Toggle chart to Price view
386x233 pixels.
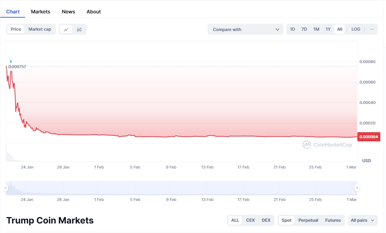click(x=16, y=29)
